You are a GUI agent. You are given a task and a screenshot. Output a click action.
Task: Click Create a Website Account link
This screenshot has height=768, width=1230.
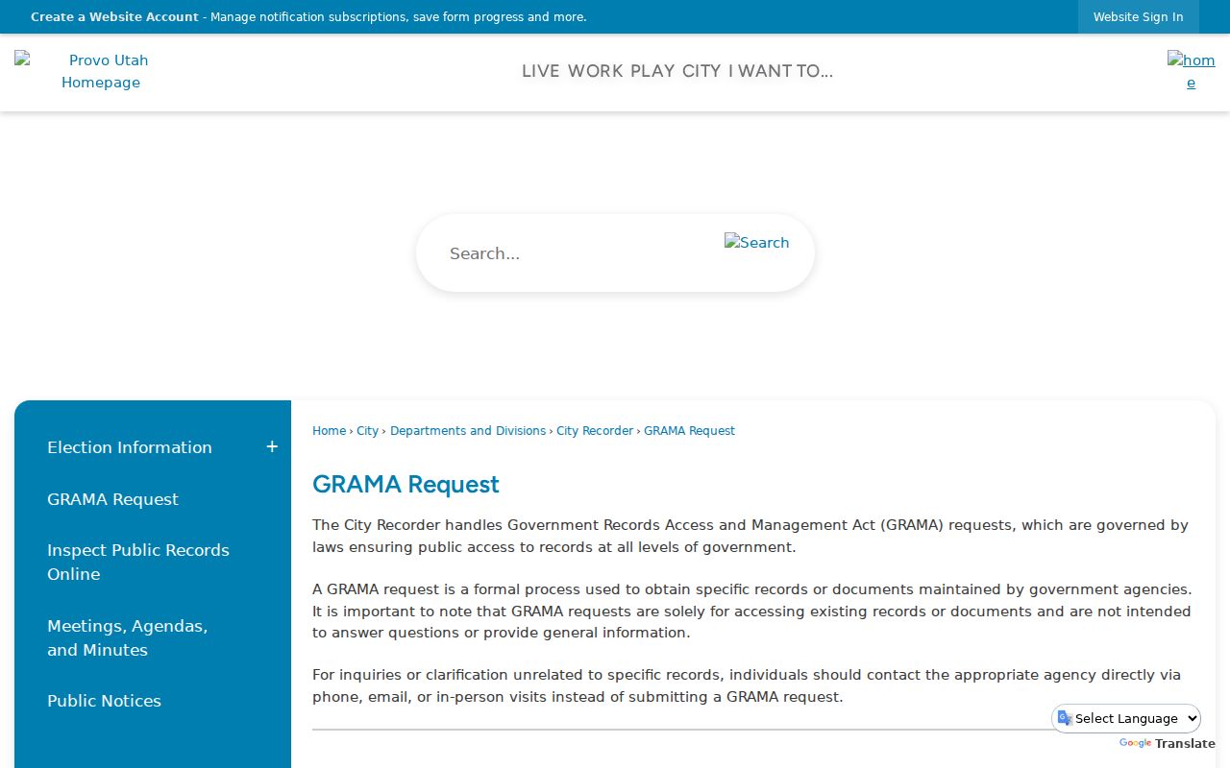[x=114, y=17]
